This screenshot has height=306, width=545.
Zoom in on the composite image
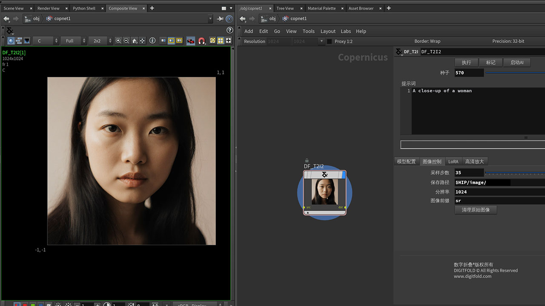pos(118,41)
